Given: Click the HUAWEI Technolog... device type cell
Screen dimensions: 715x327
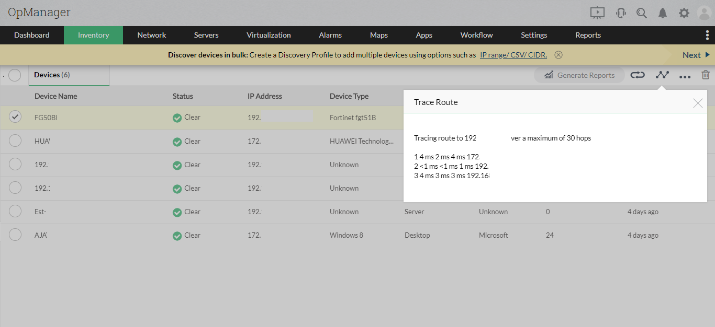Looking at the screenshot, I should [362, 141].
